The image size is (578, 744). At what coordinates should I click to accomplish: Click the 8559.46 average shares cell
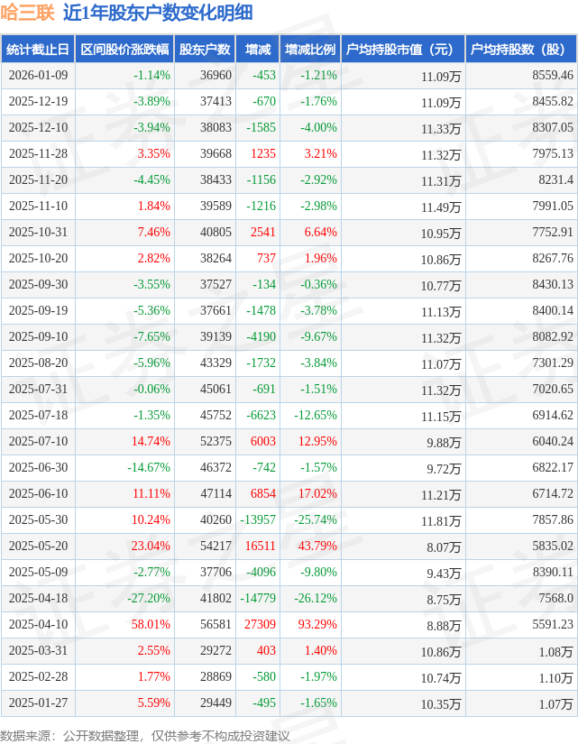tap(553, 76)
